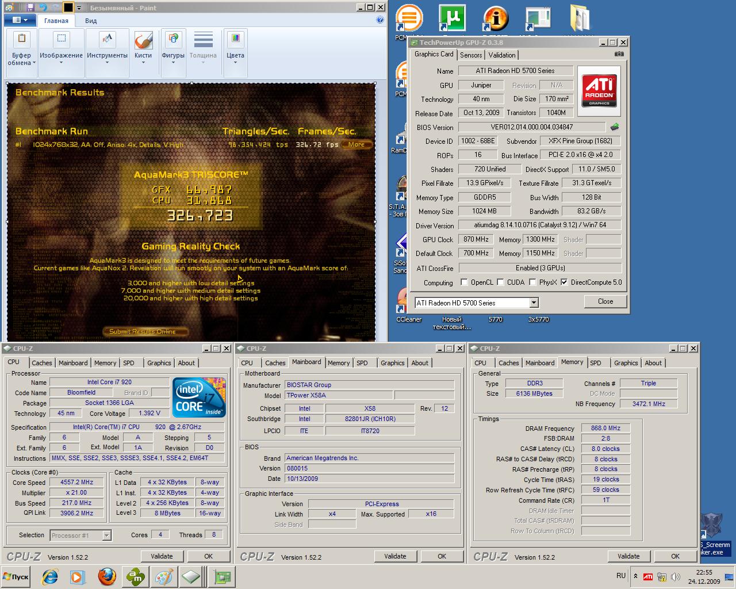Image resolution: width=736 pixels, height=589 pixels.
Task: Open the folder icon on the desktop
Action: click(581, 18)
